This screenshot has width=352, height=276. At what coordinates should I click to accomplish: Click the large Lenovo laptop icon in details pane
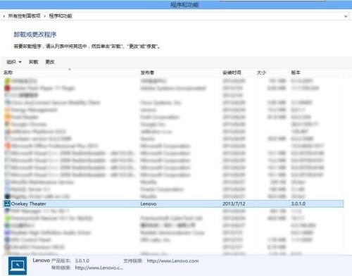[18, 265]
